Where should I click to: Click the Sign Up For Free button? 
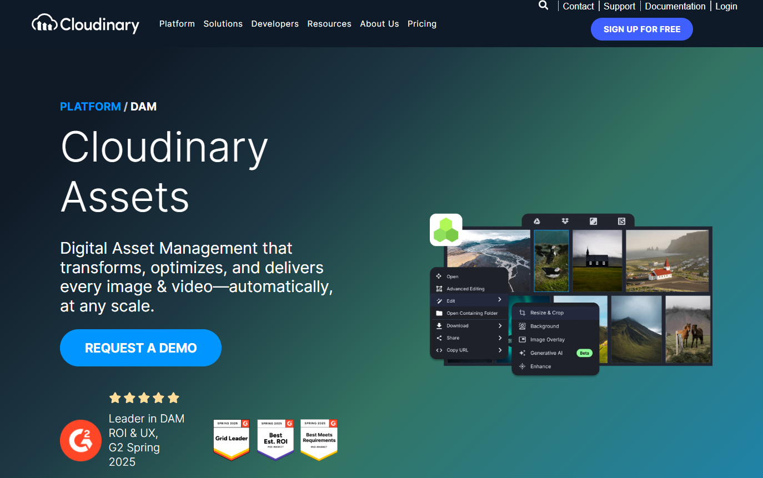(641, 29)
